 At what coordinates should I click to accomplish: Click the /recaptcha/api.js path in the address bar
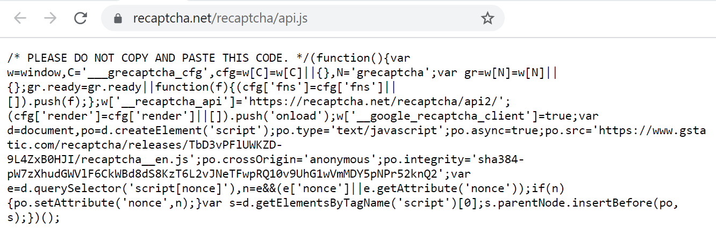point(260,18)
